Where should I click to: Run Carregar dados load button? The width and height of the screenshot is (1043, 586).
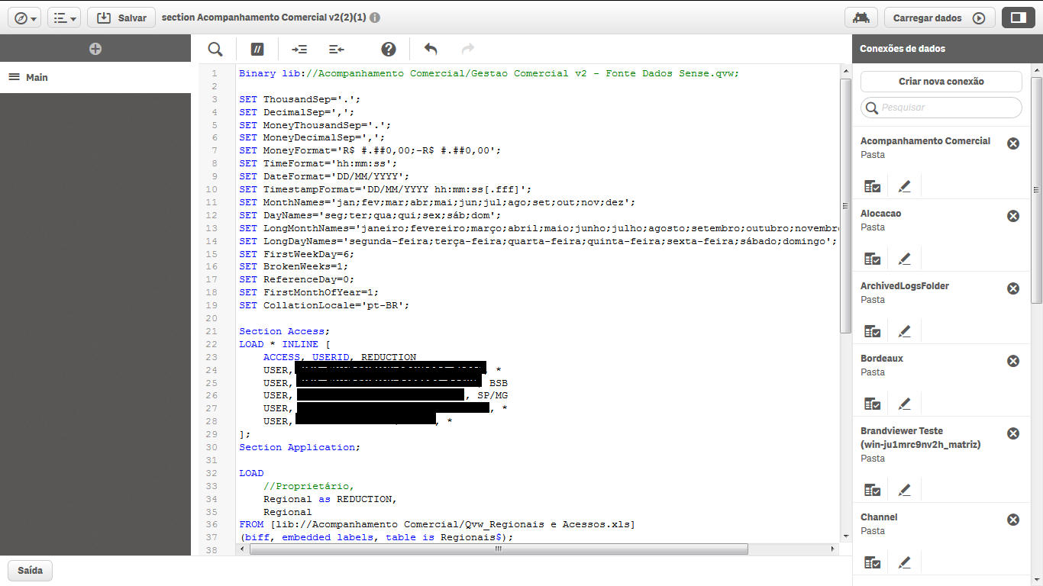939,18
